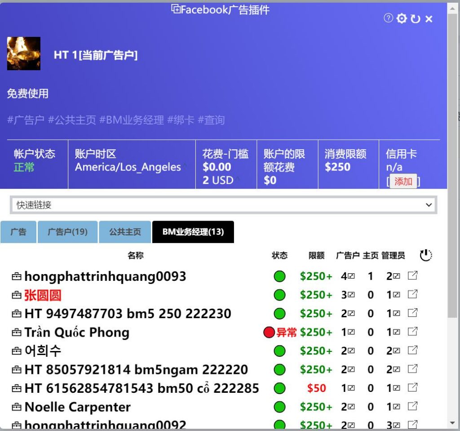Viewport: 460px width, 431px height.
Task: Click briefcase icon beside 张圆圆
Action: [x=17, y=295]
